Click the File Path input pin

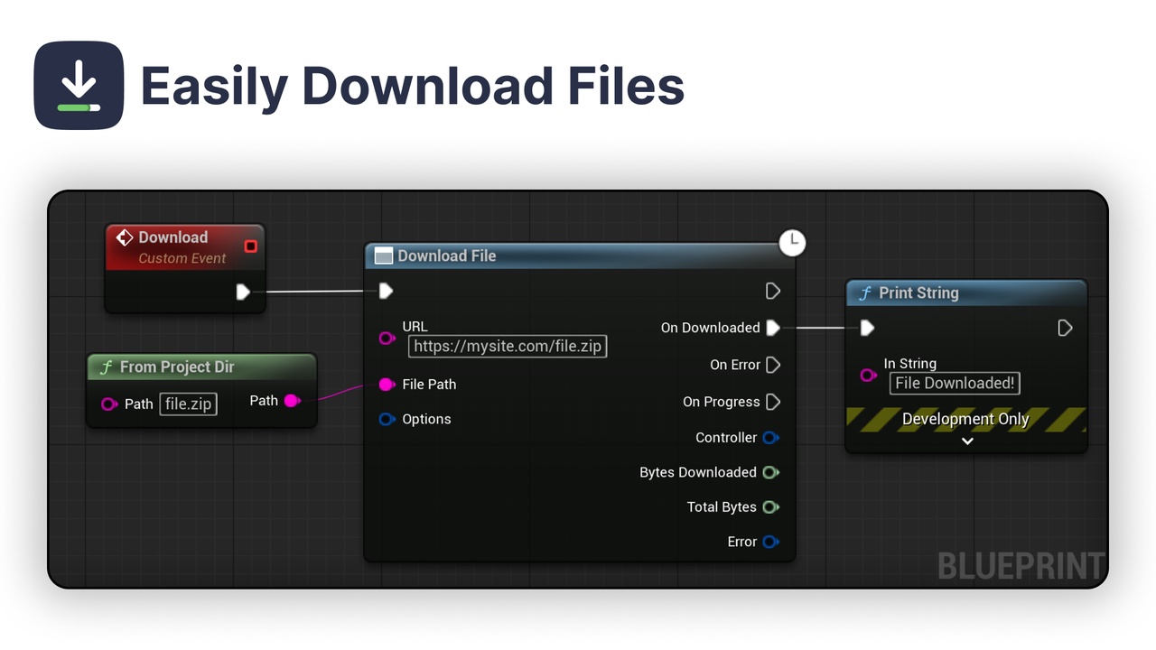coord(387,385)
